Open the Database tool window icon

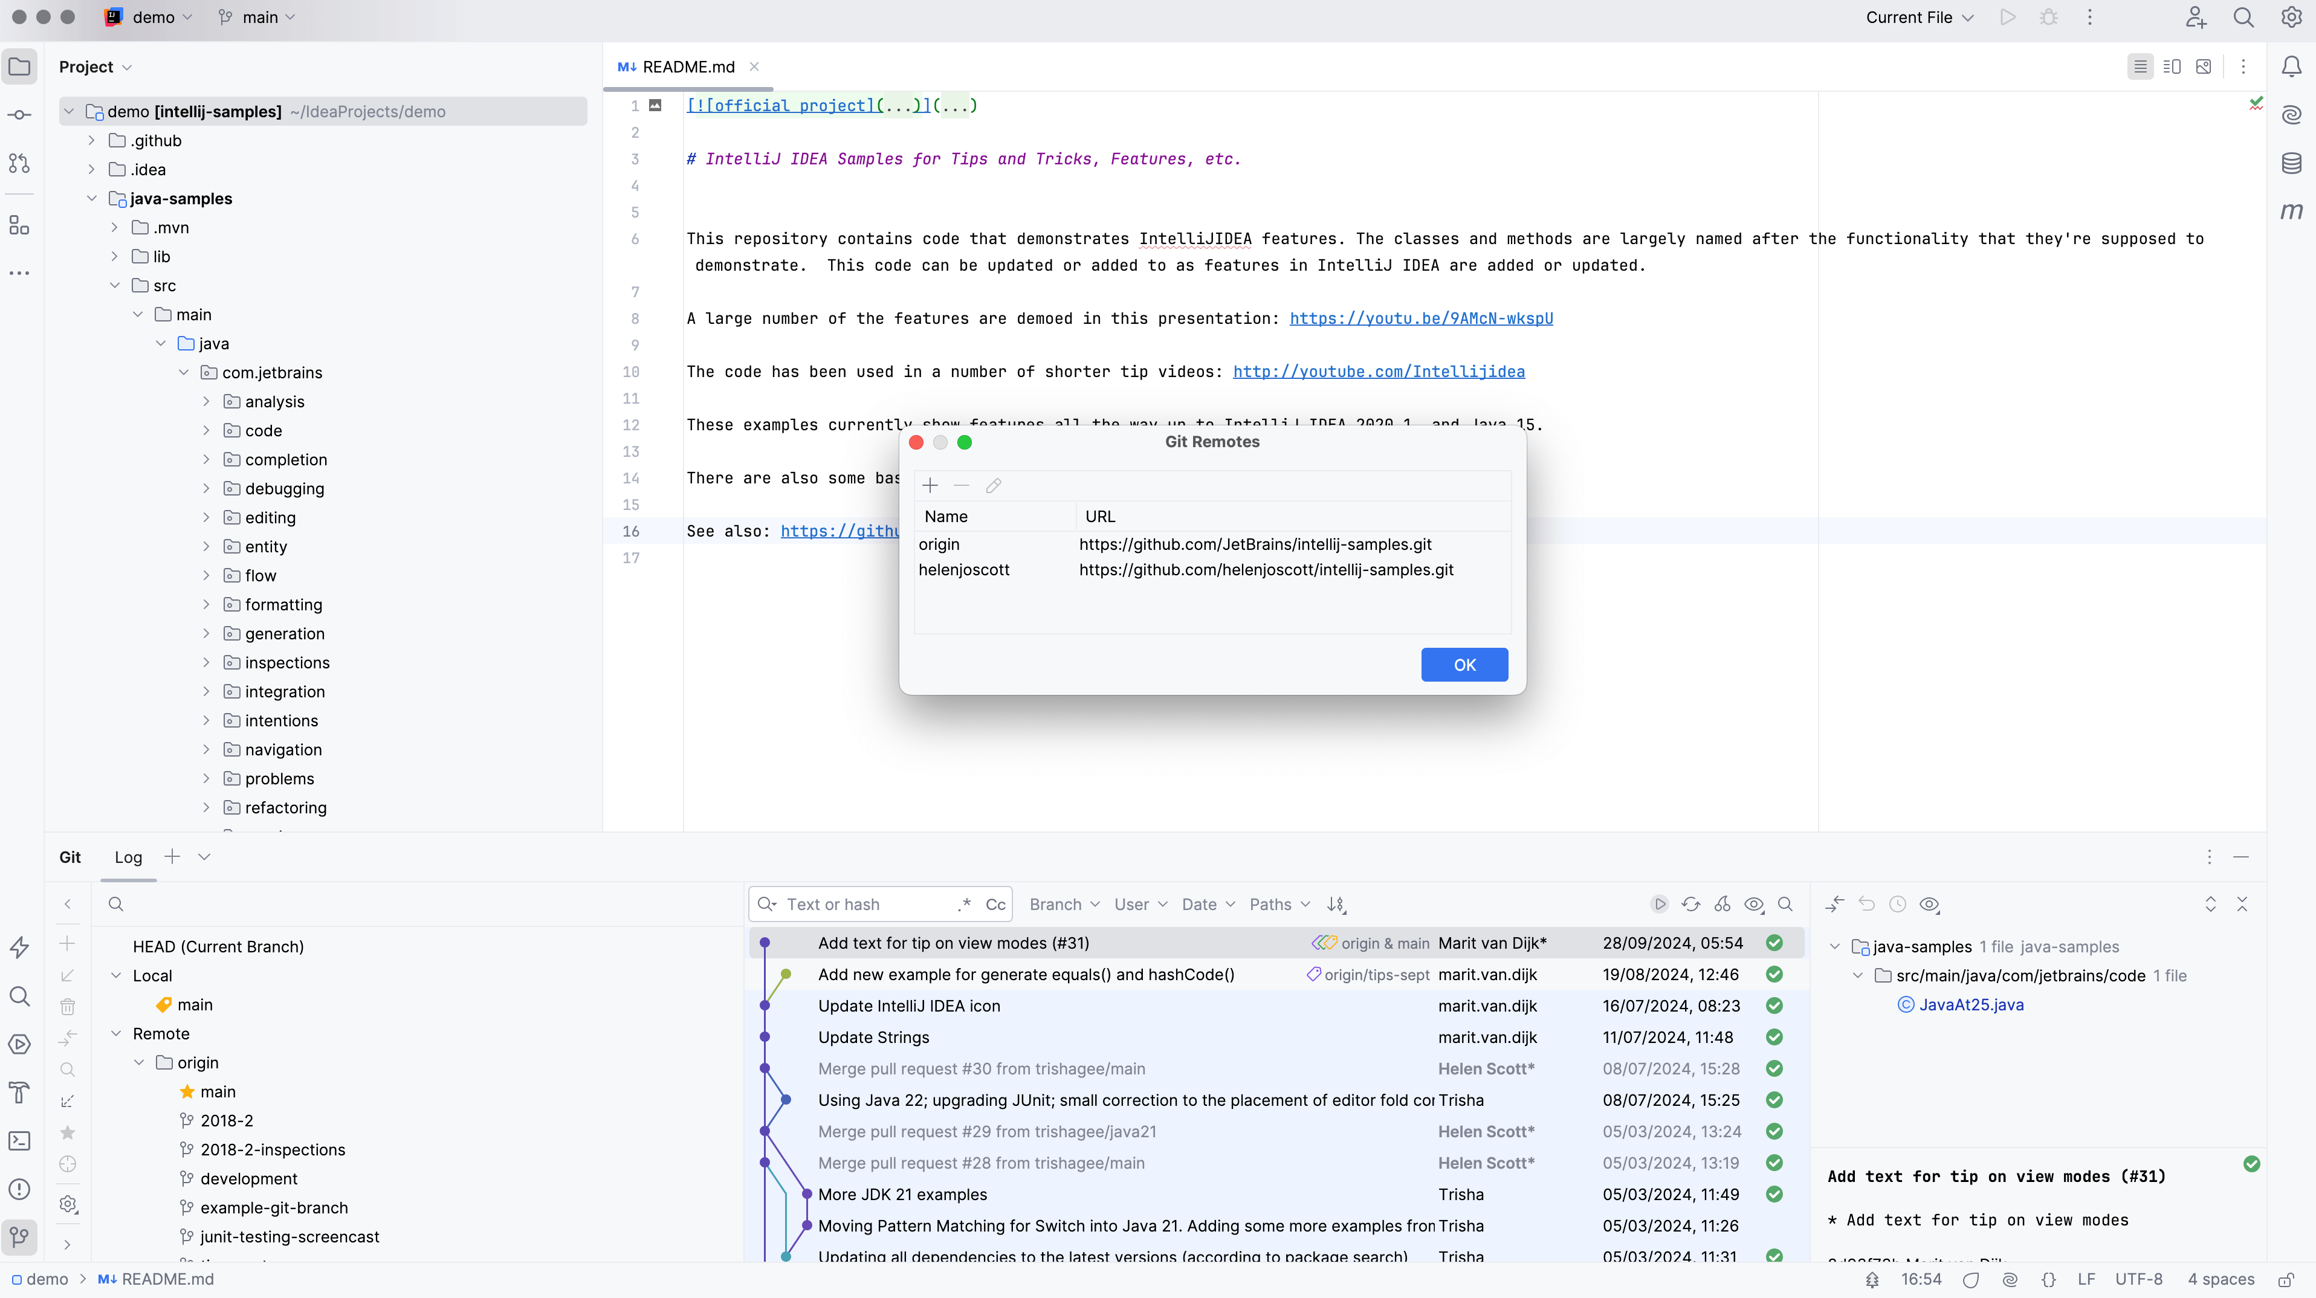[2291, 164]
